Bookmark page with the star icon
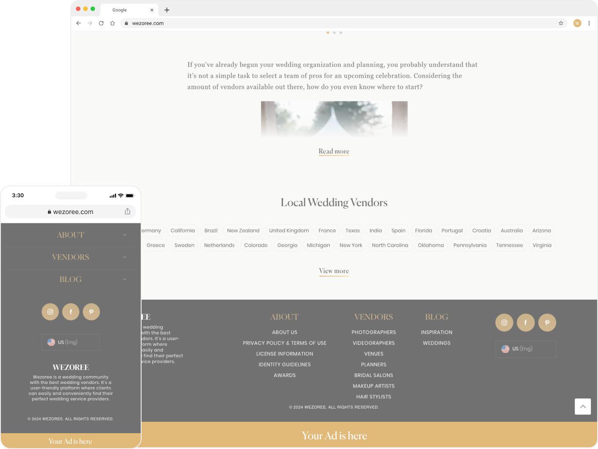Screen dimensions: 598x449 (561, 23)
